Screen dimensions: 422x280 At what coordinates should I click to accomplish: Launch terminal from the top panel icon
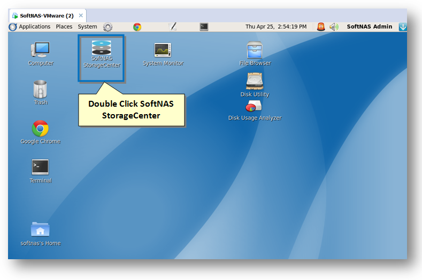click(204, 27)
